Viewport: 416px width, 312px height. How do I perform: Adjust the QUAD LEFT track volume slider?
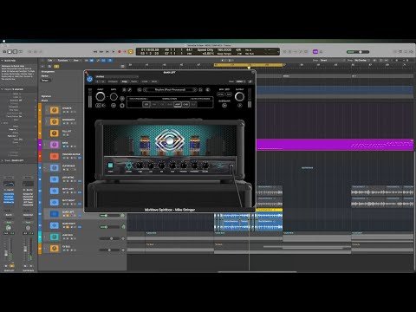point(110,216)
